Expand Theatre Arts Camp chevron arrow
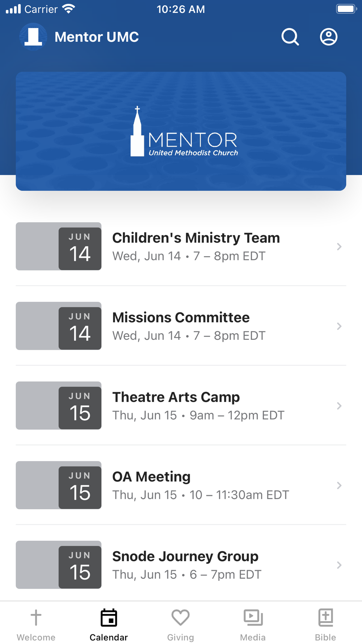 [339, 406]
